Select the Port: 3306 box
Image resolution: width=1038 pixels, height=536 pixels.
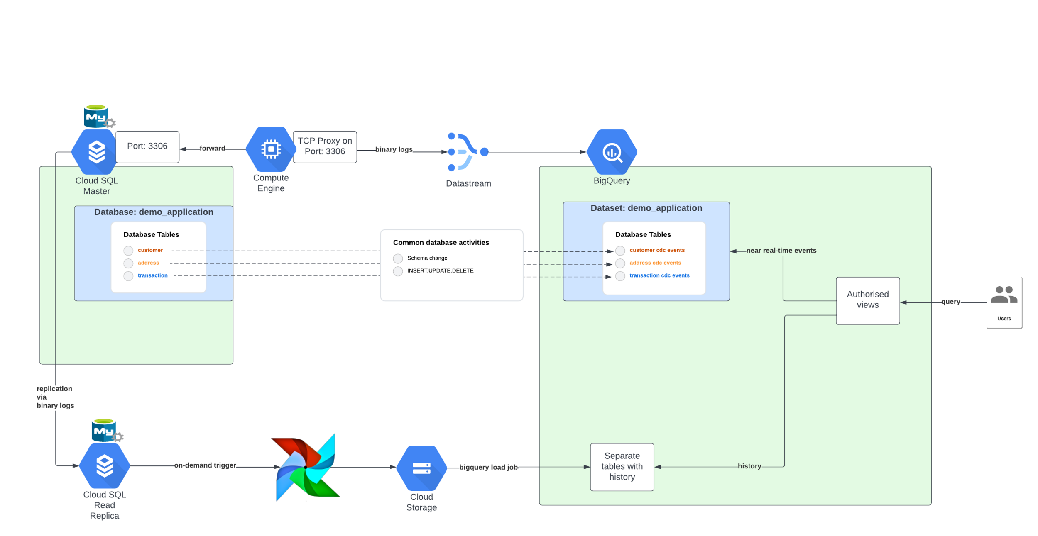pyautogui.click(x=147, y=146)
